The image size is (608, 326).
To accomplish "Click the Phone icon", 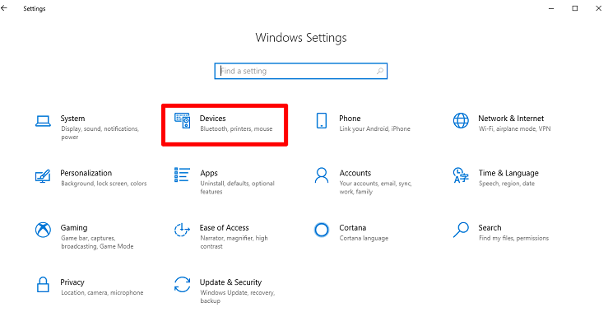I will click(x=322, y=121).
